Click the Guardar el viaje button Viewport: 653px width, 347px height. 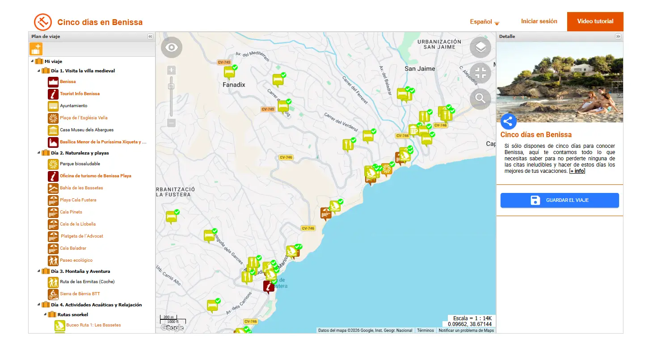click(560, 201)
